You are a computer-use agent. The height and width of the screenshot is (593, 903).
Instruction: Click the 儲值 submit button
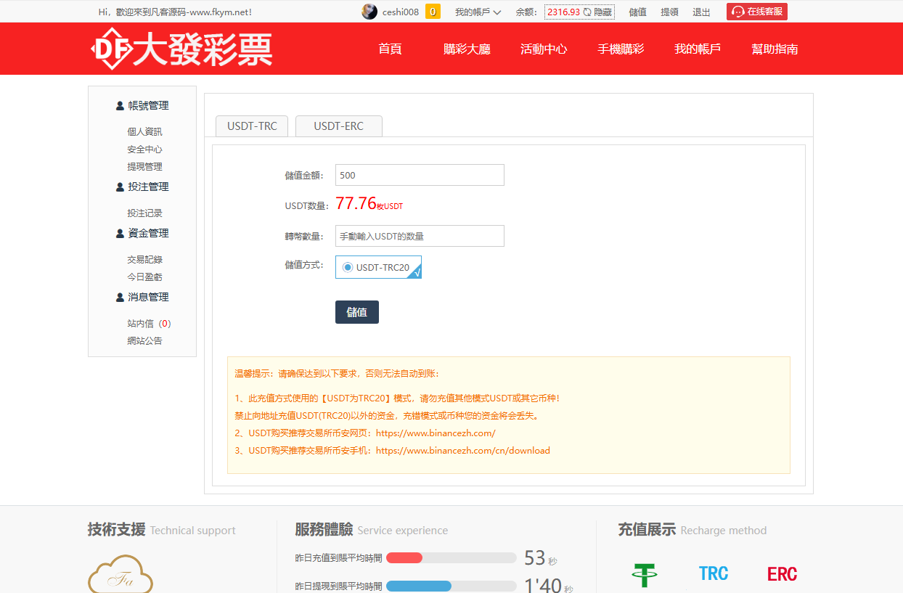point(356,311)
